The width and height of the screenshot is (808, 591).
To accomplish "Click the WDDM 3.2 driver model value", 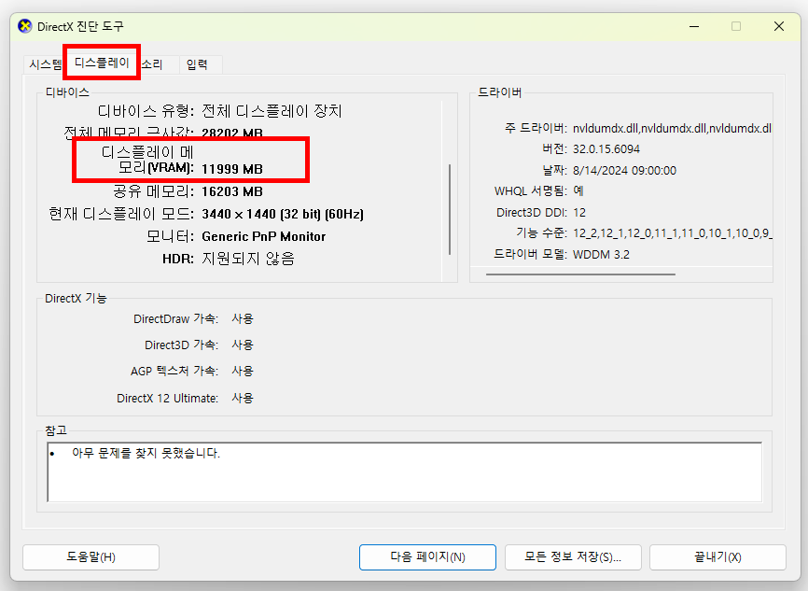I will [x=601, y=255].
